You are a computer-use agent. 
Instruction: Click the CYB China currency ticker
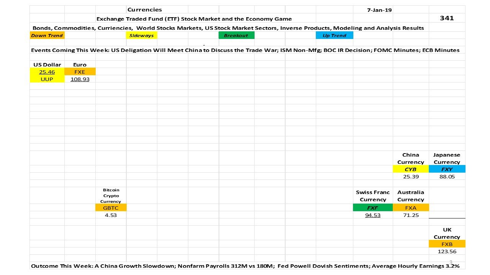(x=410, y=169)
